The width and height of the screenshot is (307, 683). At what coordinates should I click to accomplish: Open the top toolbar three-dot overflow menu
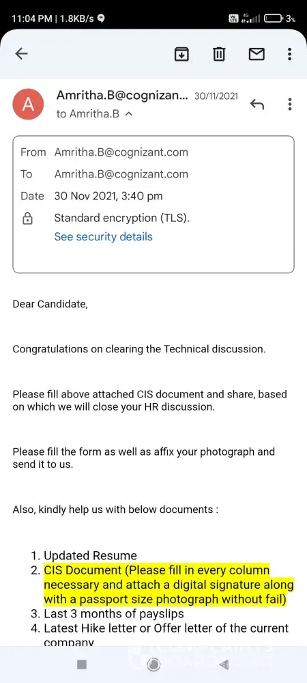click(x=290, y=54)
